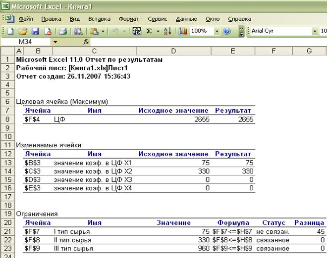This screenshot has height=258, width=327.
Task: Expand the 100% zoom dropdown
Action: (217, 31)
